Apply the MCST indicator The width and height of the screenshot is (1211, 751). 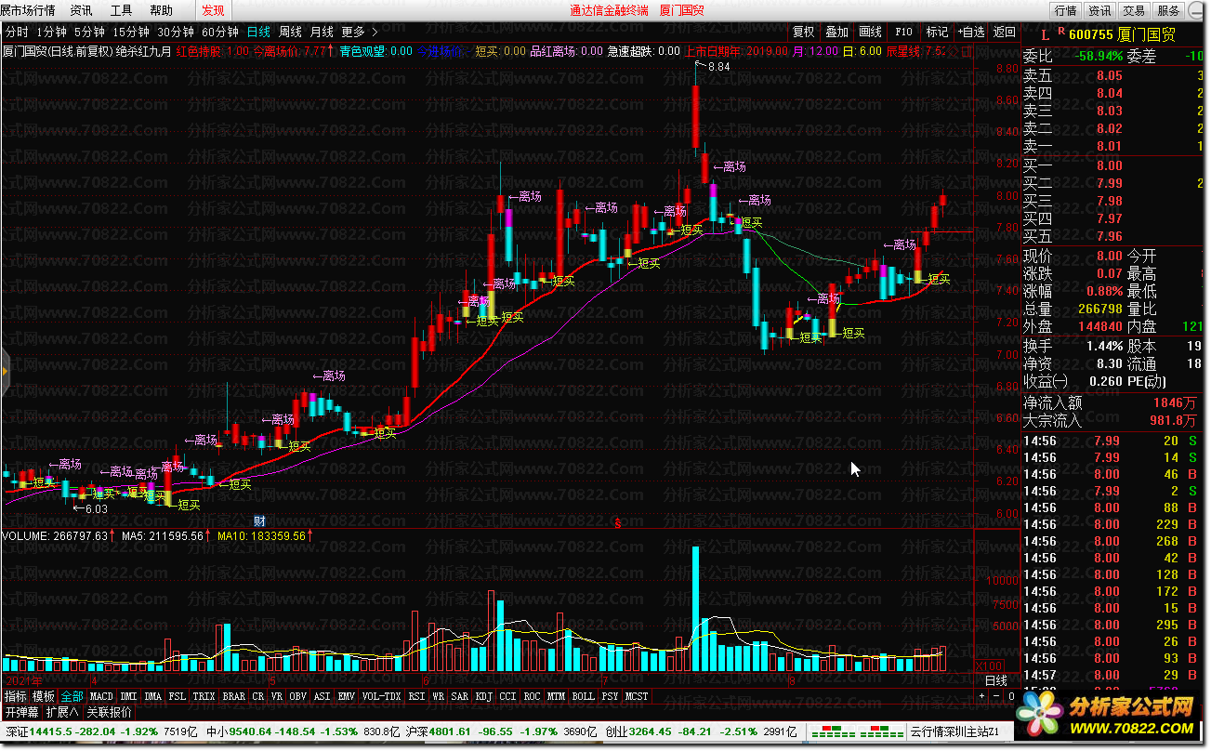(637, 695)
